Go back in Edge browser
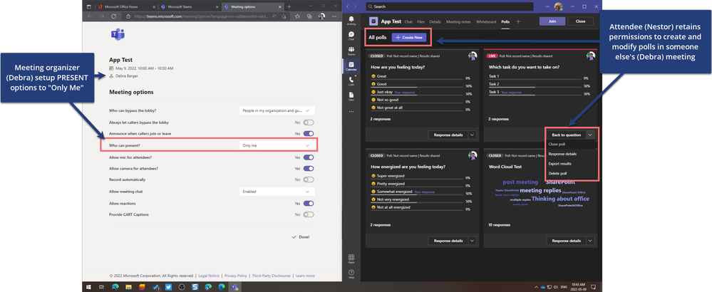712x292 pixels. pos(90,16)
